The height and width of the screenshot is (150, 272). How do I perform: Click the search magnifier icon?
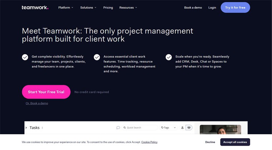point(125,128)
